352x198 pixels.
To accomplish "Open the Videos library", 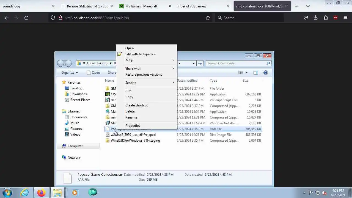I will pyautogui.click(x=75, y=134).
